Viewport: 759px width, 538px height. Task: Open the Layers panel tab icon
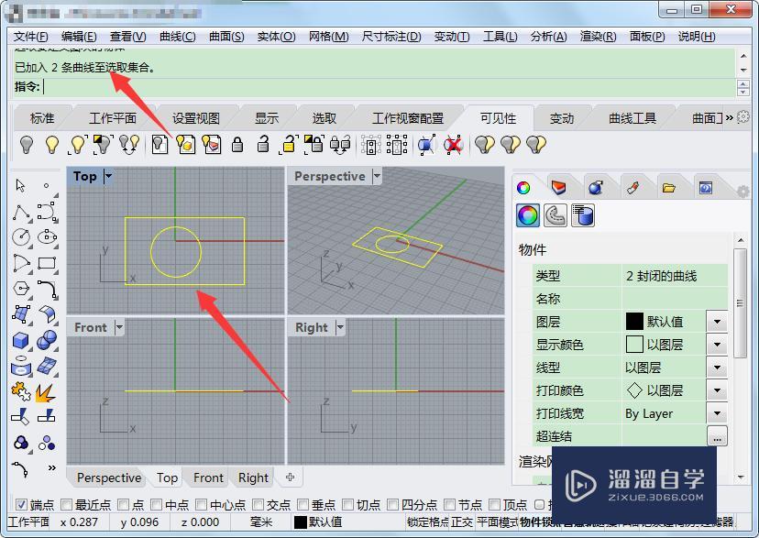click(558, 188)
